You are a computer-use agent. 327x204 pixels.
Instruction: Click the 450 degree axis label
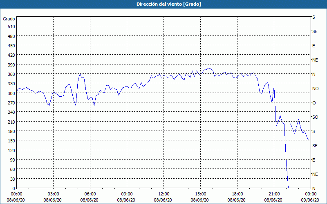point(11,46)
